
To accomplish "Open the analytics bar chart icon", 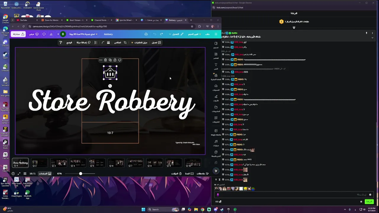I will click(51, 34).
